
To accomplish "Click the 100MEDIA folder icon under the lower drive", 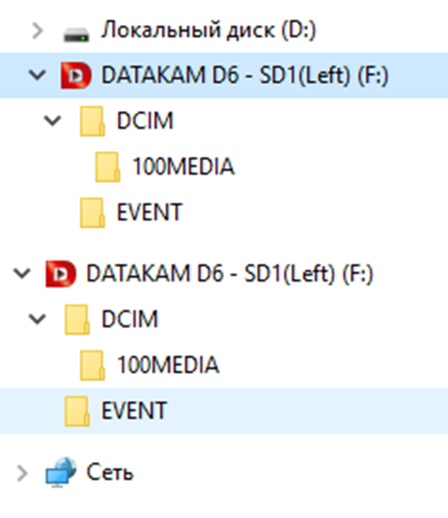I will pos(92,365).
